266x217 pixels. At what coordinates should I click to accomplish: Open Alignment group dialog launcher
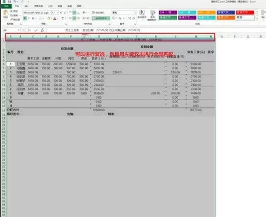click(x=109, y=24)
